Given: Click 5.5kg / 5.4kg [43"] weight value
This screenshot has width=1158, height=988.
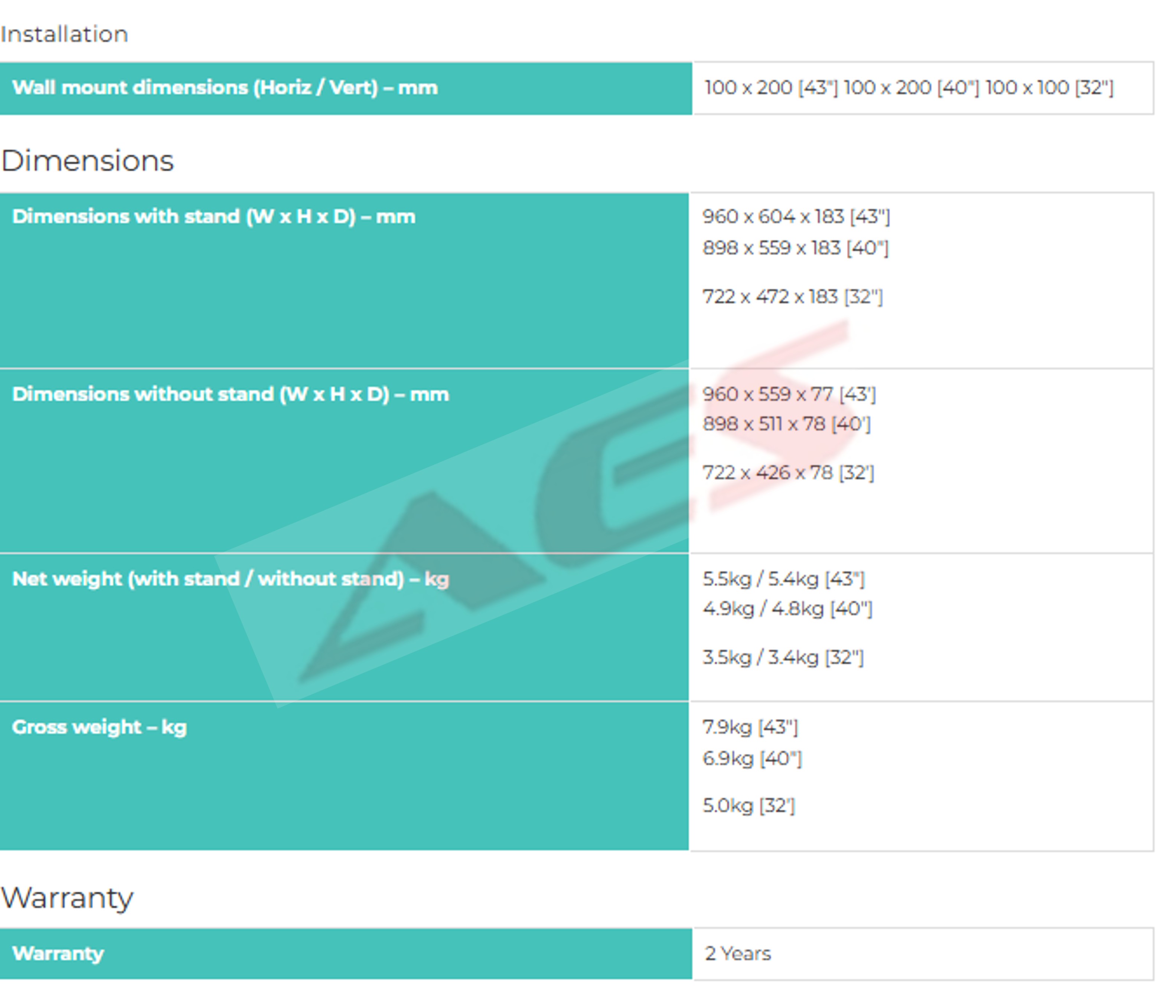Looking at the screenshot, I should [783, 579].
